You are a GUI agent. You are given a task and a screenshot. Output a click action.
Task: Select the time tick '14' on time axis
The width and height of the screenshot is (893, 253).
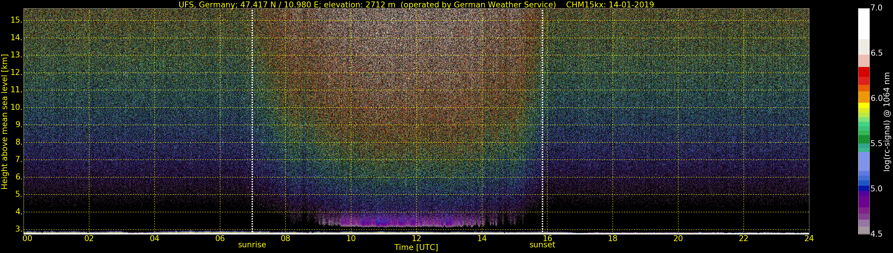[x=482, y=238]
